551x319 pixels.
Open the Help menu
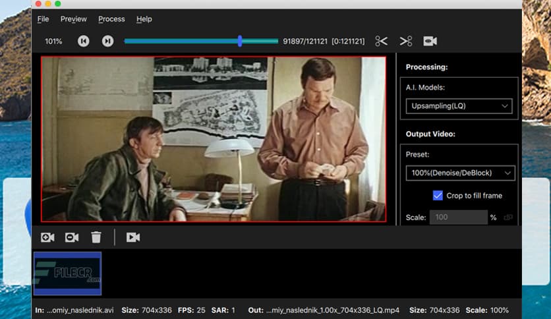[x=144, y=19]
